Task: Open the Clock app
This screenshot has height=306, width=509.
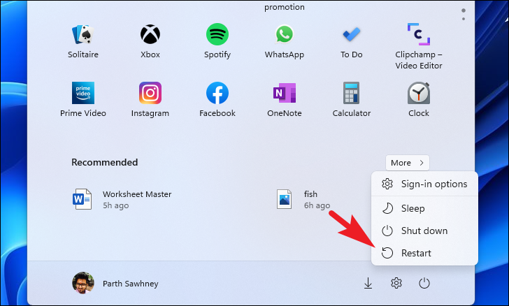Action: pyautogui.click(x=418, y=100)
